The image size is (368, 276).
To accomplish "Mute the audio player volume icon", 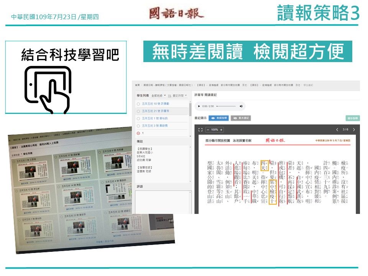I will coord(241,106).
